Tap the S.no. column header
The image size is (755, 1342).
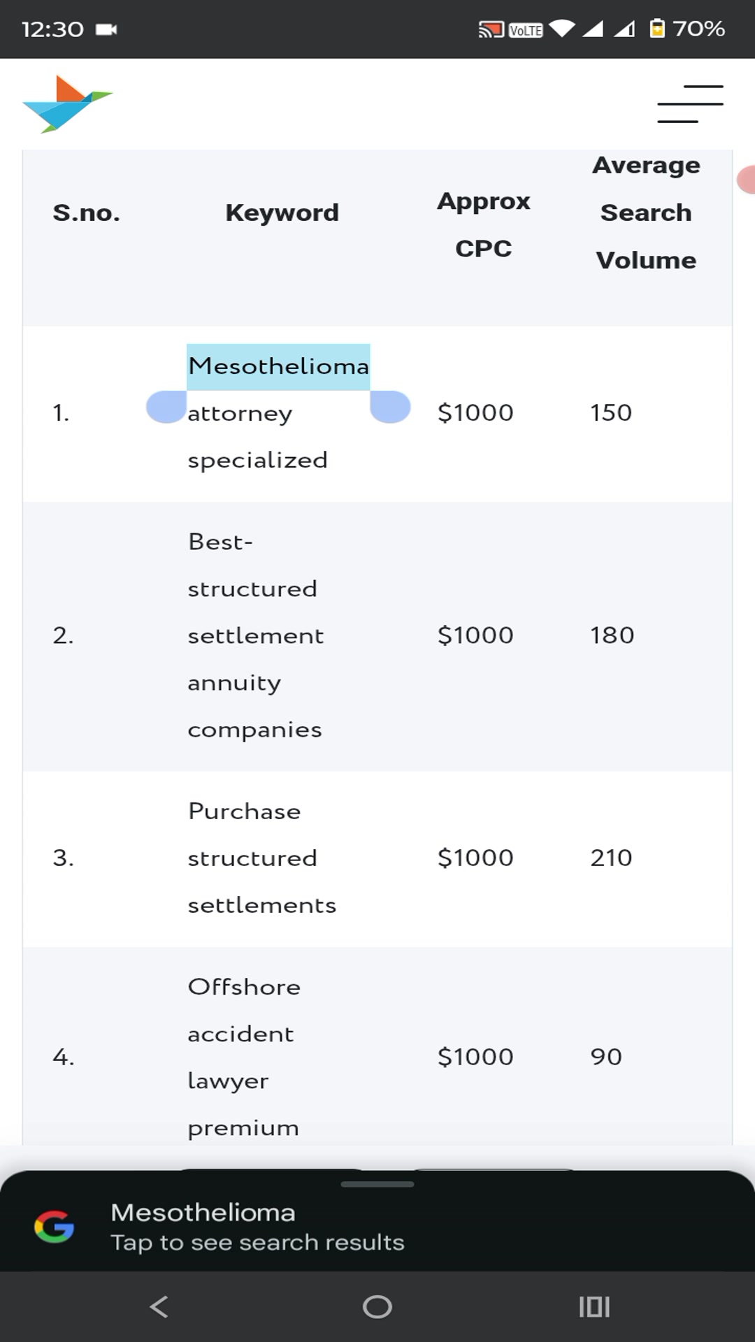tap(87, 212)
